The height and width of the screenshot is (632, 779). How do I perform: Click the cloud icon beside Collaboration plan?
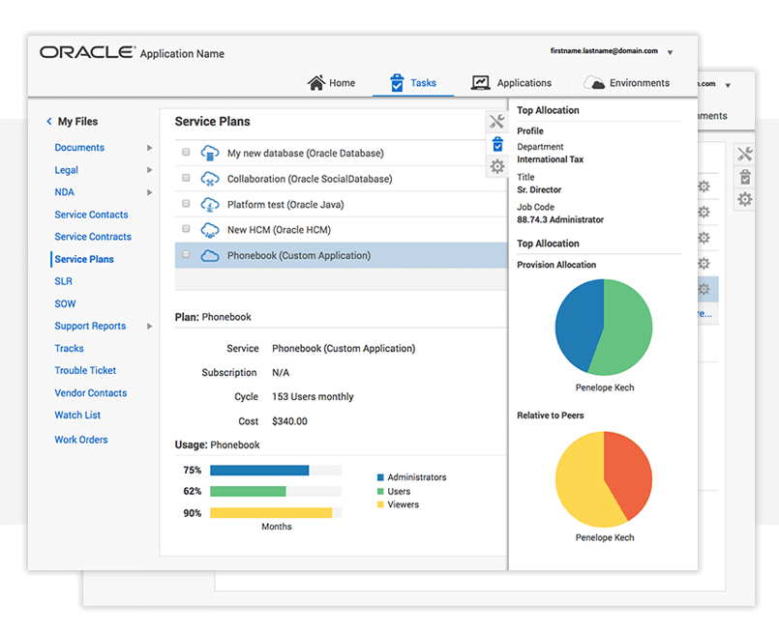210,179
